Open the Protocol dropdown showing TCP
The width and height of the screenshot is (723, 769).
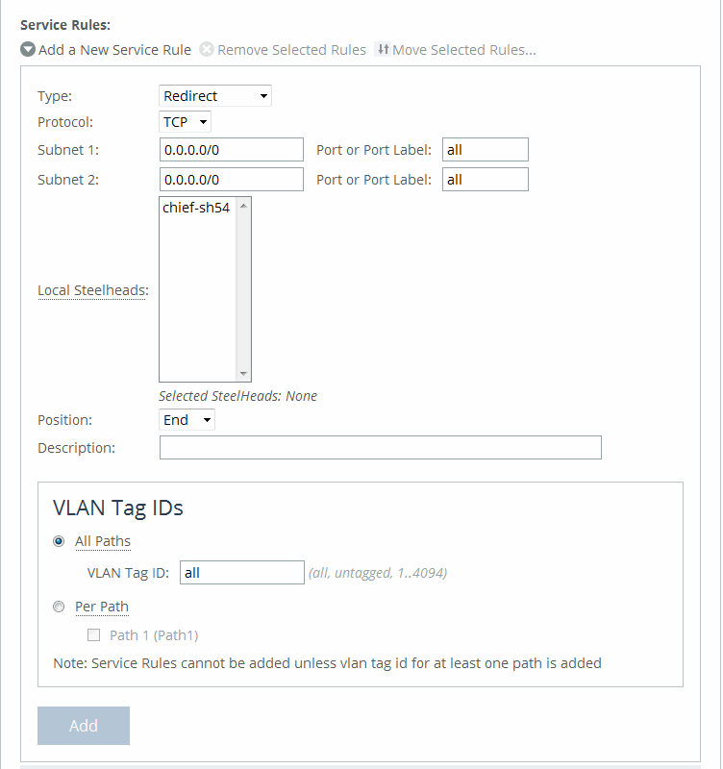pyautogui.click(x=185, y=123)
